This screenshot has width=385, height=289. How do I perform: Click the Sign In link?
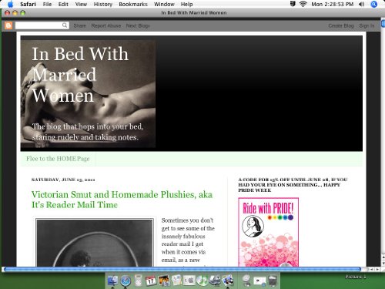367,25
